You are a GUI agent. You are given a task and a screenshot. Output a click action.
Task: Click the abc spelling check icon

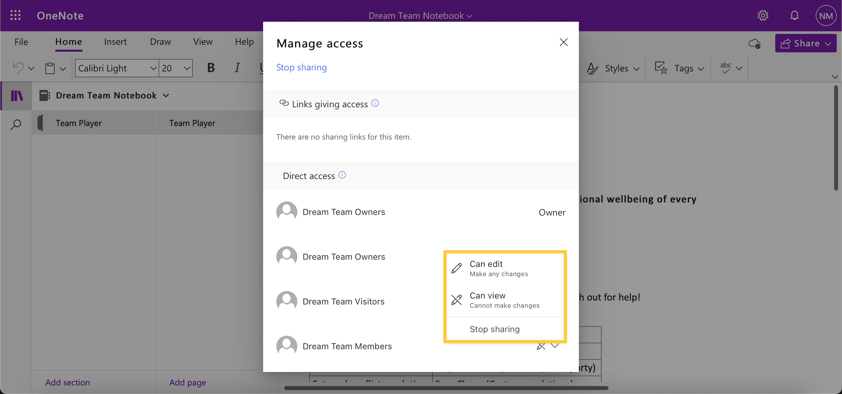pos(726,68)
